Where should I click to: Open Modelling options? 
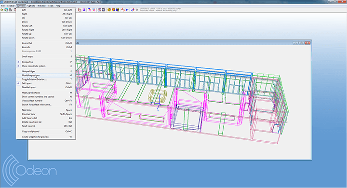pyautogui.click(x=46, y=75)
